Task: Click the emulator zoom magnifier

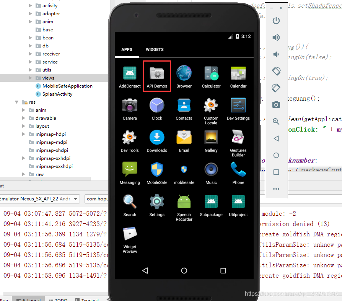Action: [x=276, y=122]
